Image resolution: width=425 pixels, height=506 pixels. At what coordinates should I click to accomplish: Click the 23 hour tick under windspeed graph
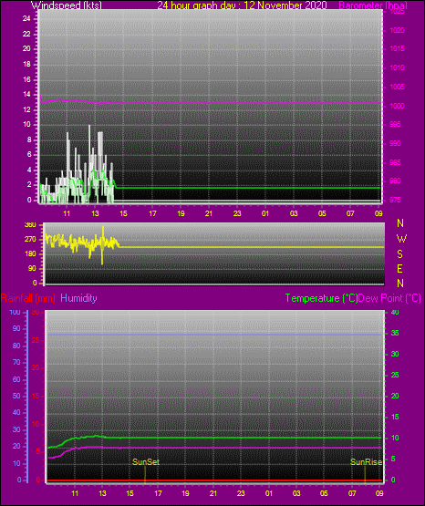coord(237,213)
